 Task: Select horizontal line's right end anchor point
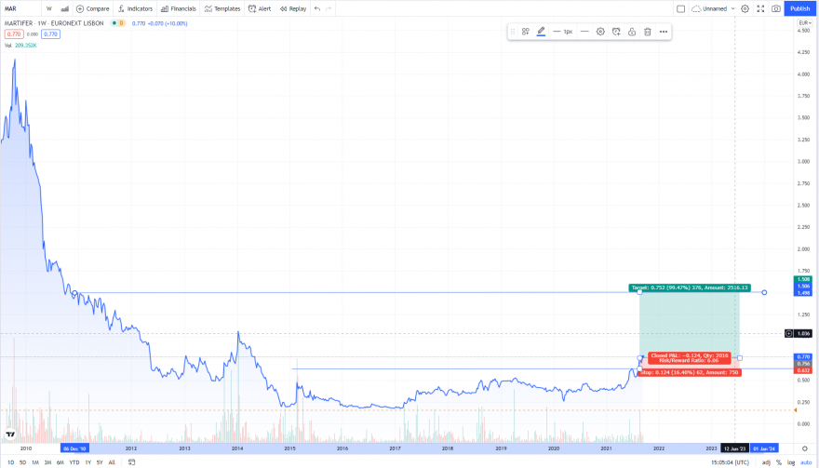[x=764, y=292]
